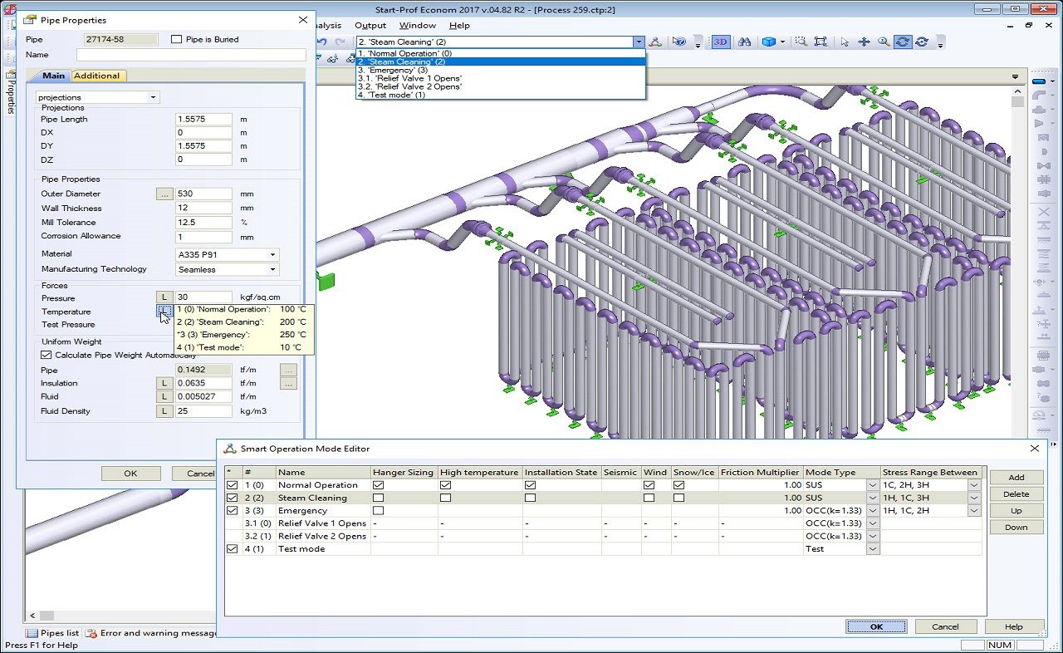This screenshot has height=653, width=1063.
Task: Toggle Hanger Sizing for Emergency row
Action: point(379,511)
